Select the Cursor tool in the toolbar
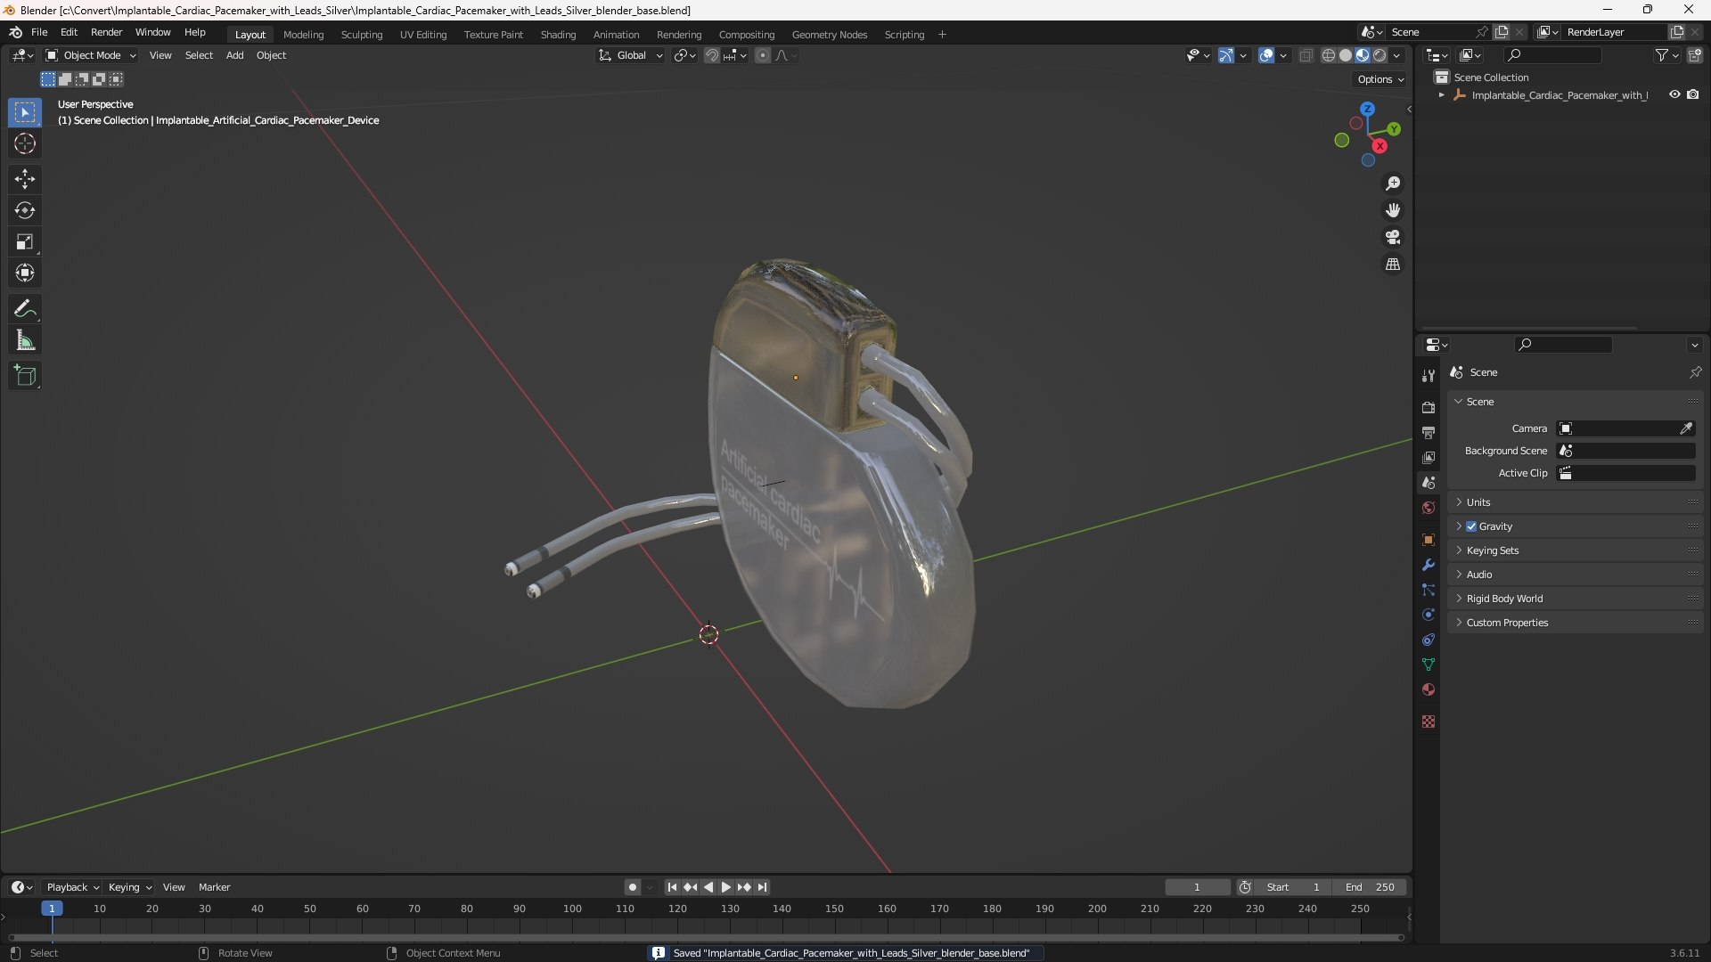Image resolution: width=1711 pixels, height=962 pixels. 25,143
